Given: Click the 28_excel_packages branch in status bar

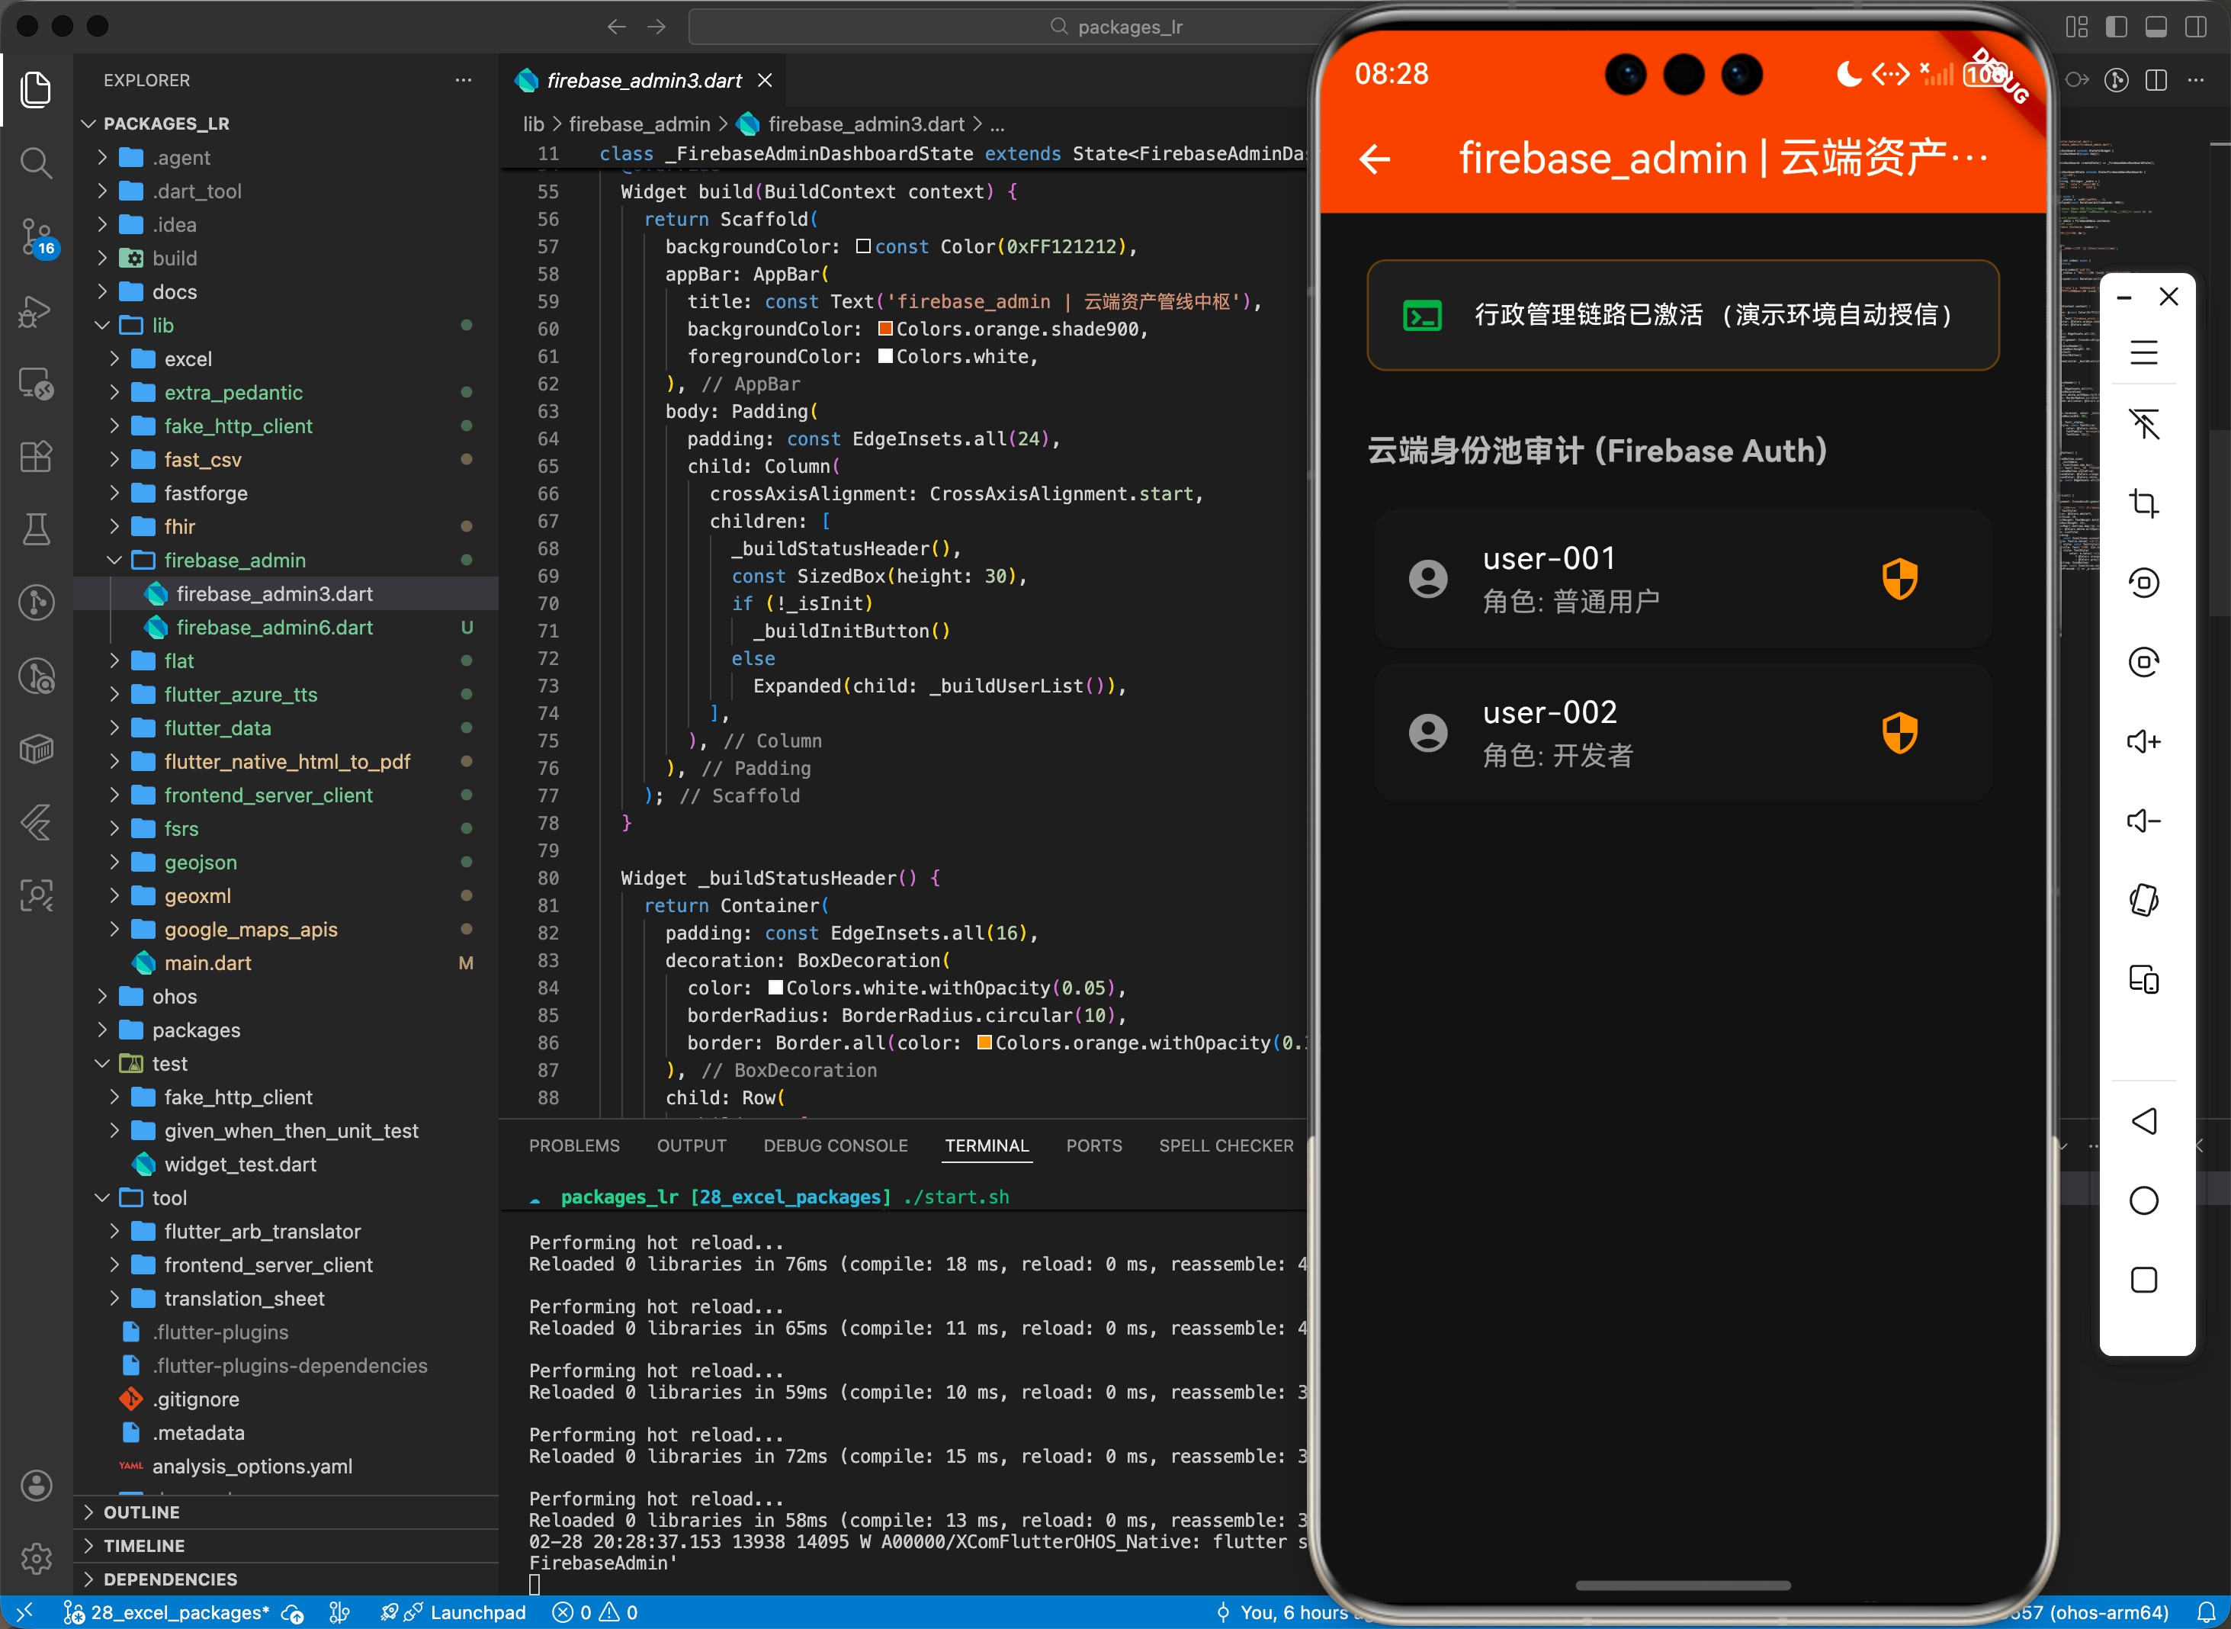Looking at the screenshot, I should (x=165, y=1612).
